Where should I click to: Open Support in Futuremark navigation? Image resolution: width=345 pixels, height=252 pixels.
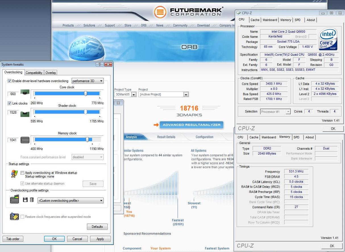pos(110,25)
